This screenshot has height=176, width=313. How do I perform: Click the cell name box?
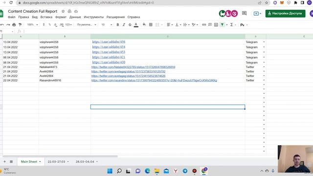6,31
